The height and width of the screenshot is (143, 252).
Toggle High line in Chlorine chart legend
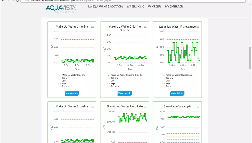(x=62, y=84)
